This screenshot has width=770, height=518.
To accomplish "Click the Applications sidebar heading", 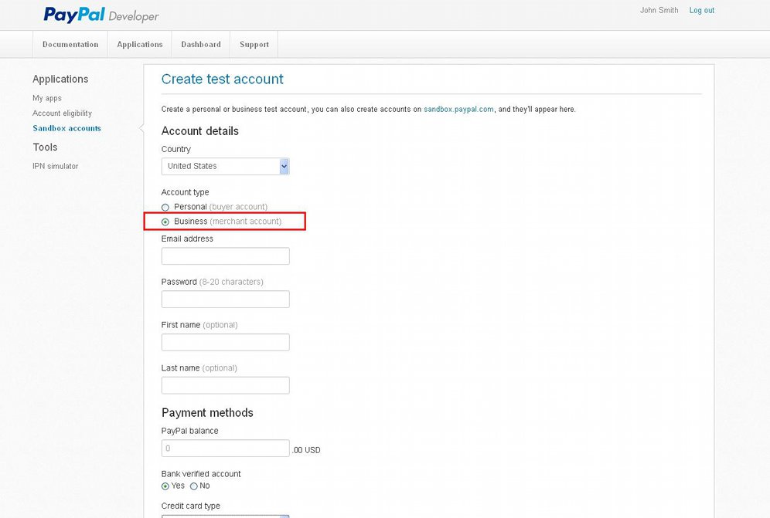I will [x=60, y=79].
